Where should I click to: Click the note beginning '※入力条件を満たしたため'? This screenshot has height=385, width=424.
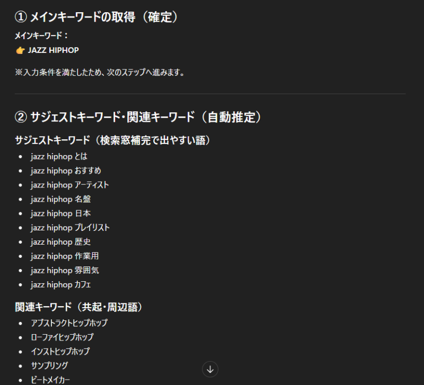(100, 73)
